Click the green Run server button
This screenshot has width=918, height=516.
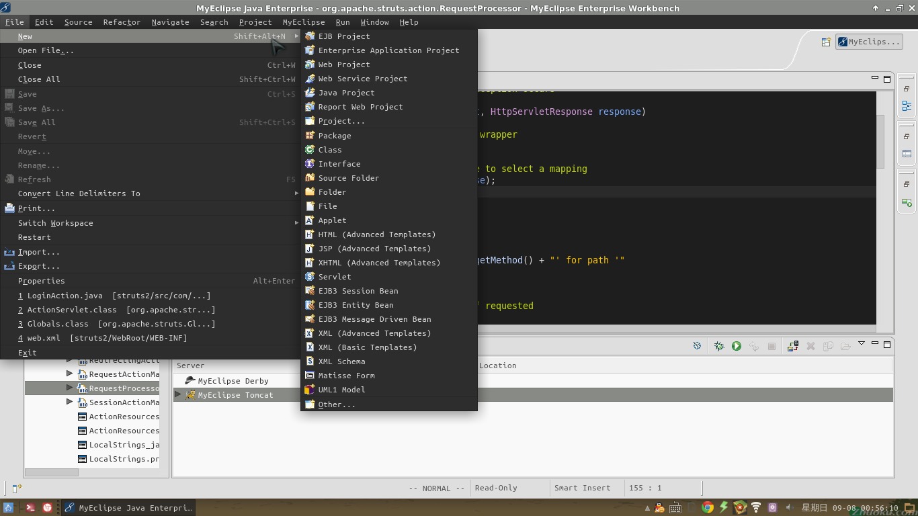click(x=737, y=346)
